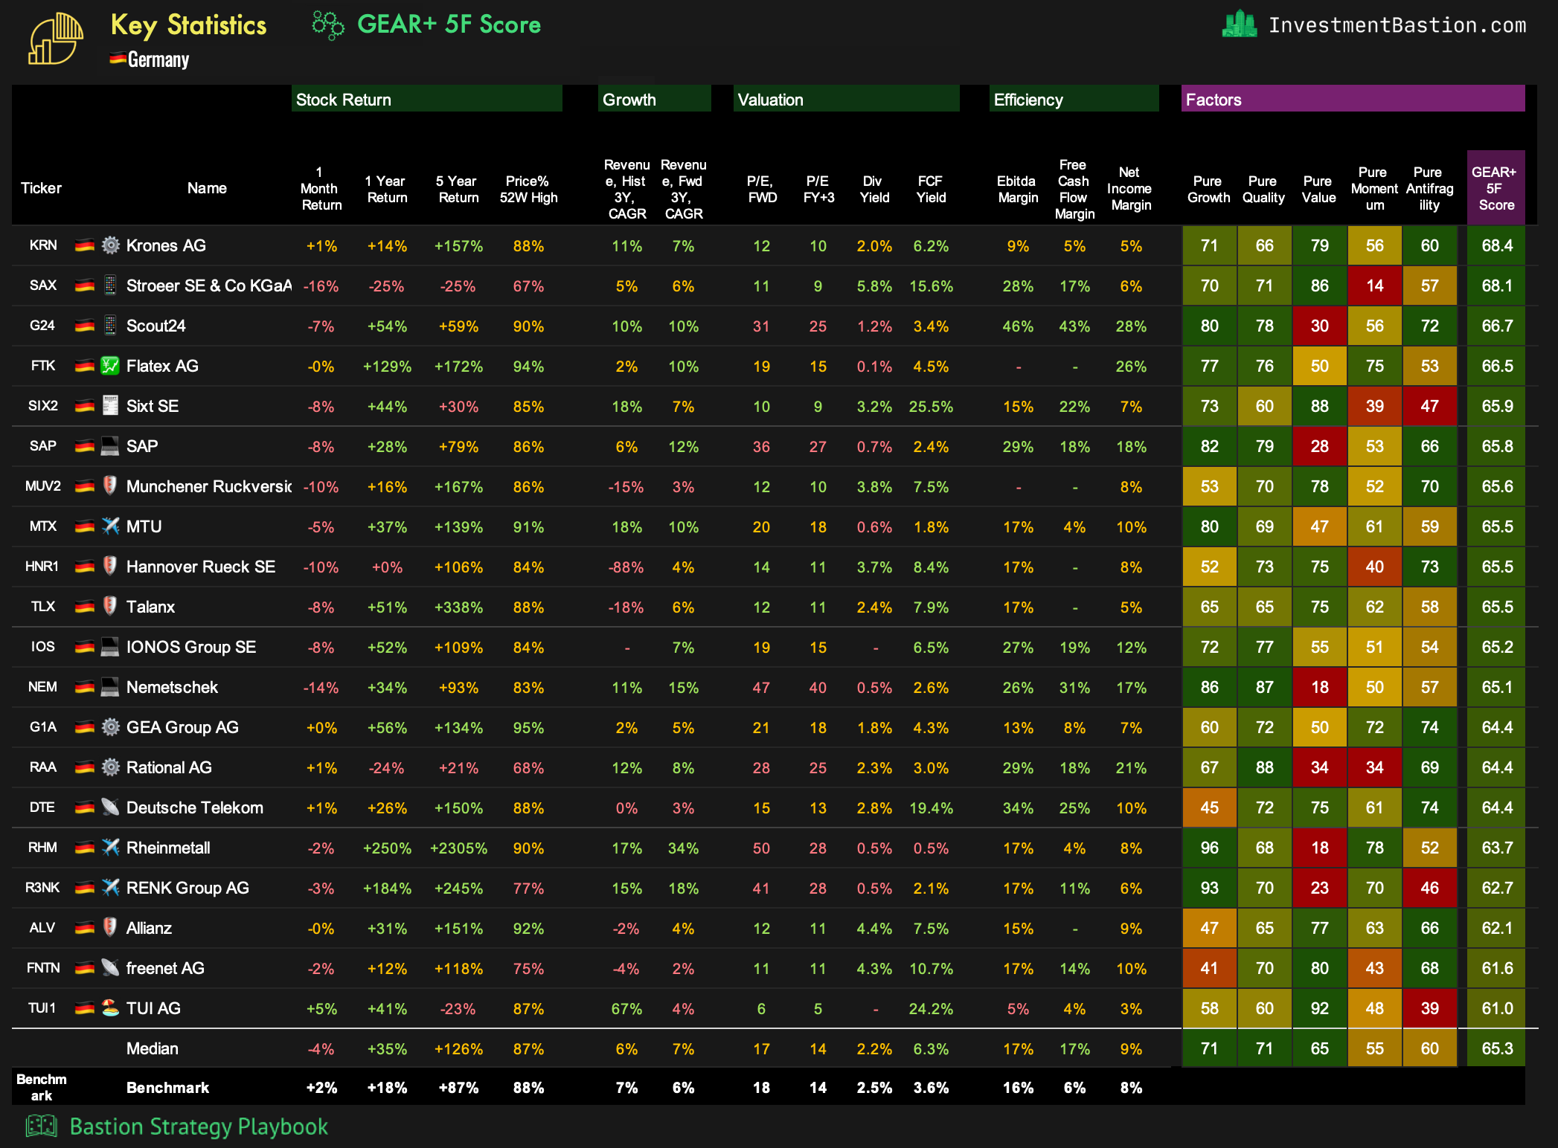Click the shield icon beside Allianz
The image size is (1558, 1148).
point(110,927)
